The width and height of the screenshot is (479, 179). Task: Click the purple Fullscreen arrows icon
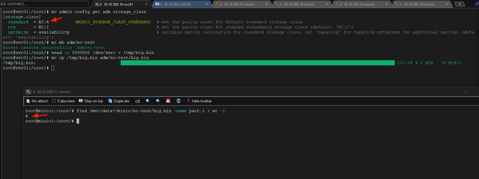point(54,101)
